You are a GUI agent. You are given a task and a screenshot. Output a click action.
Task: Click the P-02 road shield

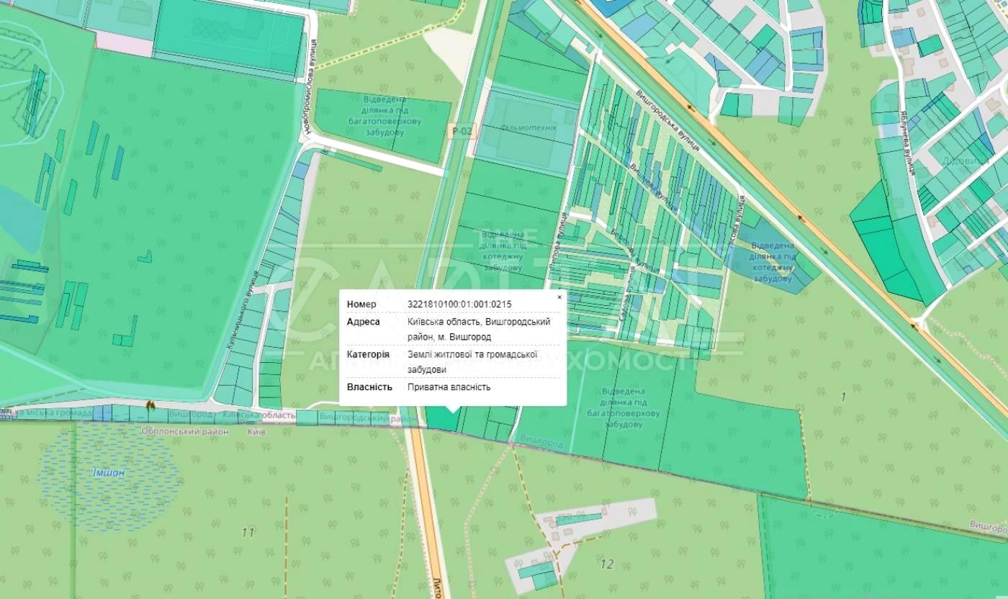tap(462, 131)
